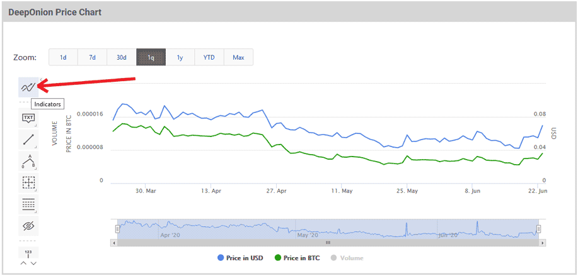
Task: Open submenu arrow on the crooked line tool
Action: tap(36, 169)
